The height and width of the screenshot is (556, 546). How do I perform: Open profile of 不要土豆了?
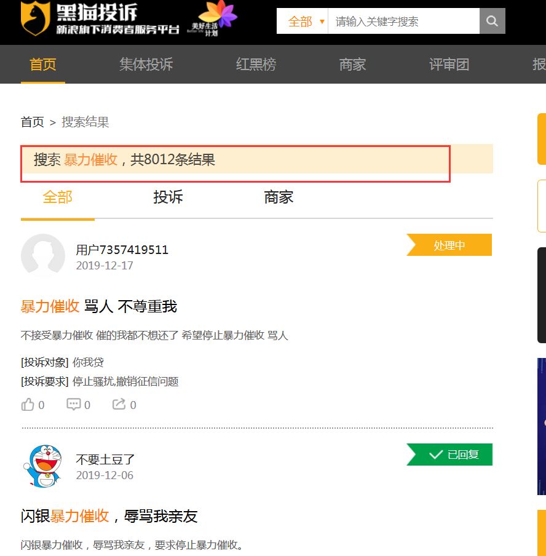point(105,459)
